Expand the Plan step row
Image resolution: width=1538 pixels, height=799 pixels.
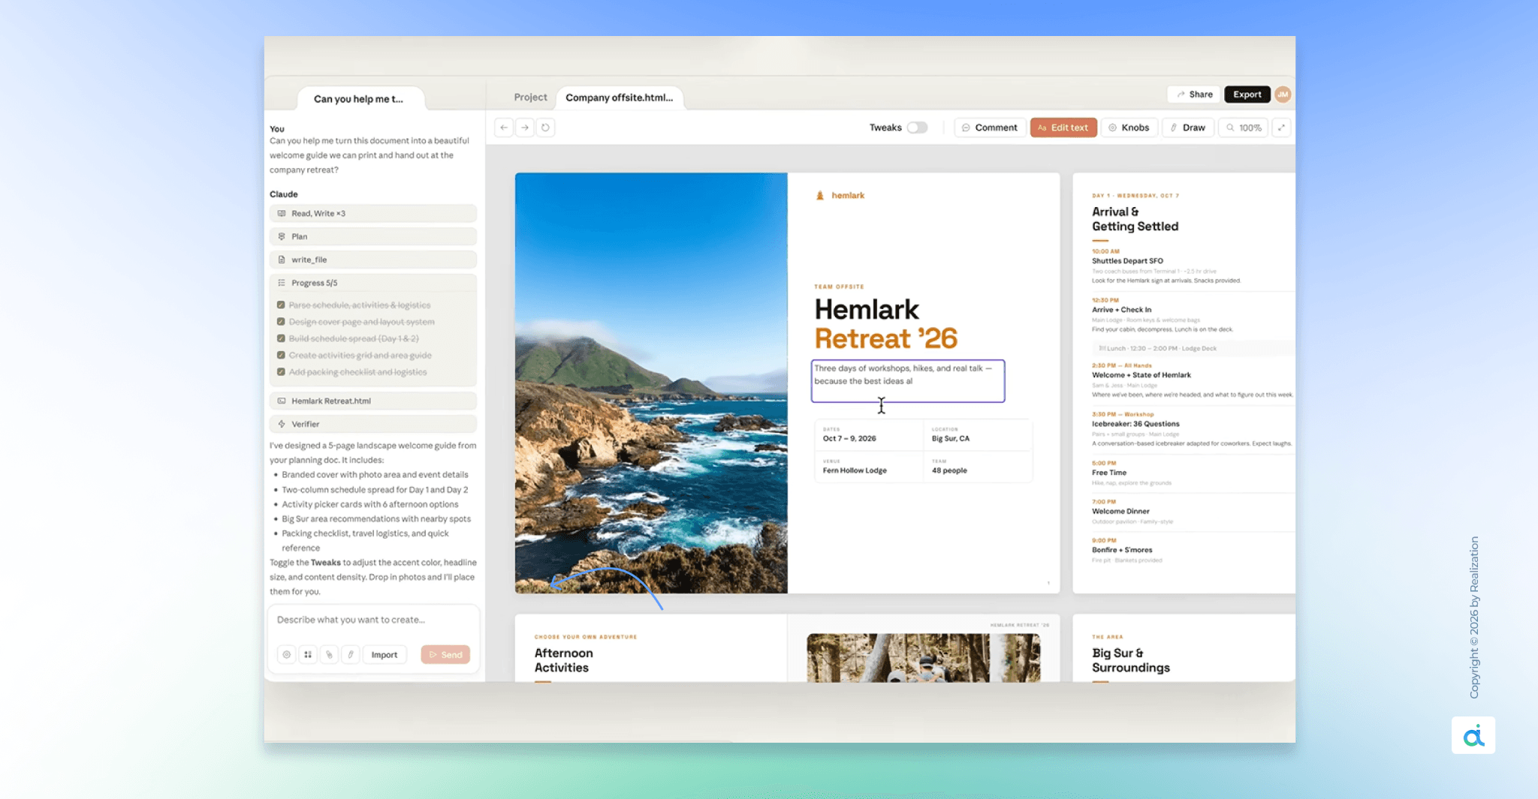pos(373,236)
